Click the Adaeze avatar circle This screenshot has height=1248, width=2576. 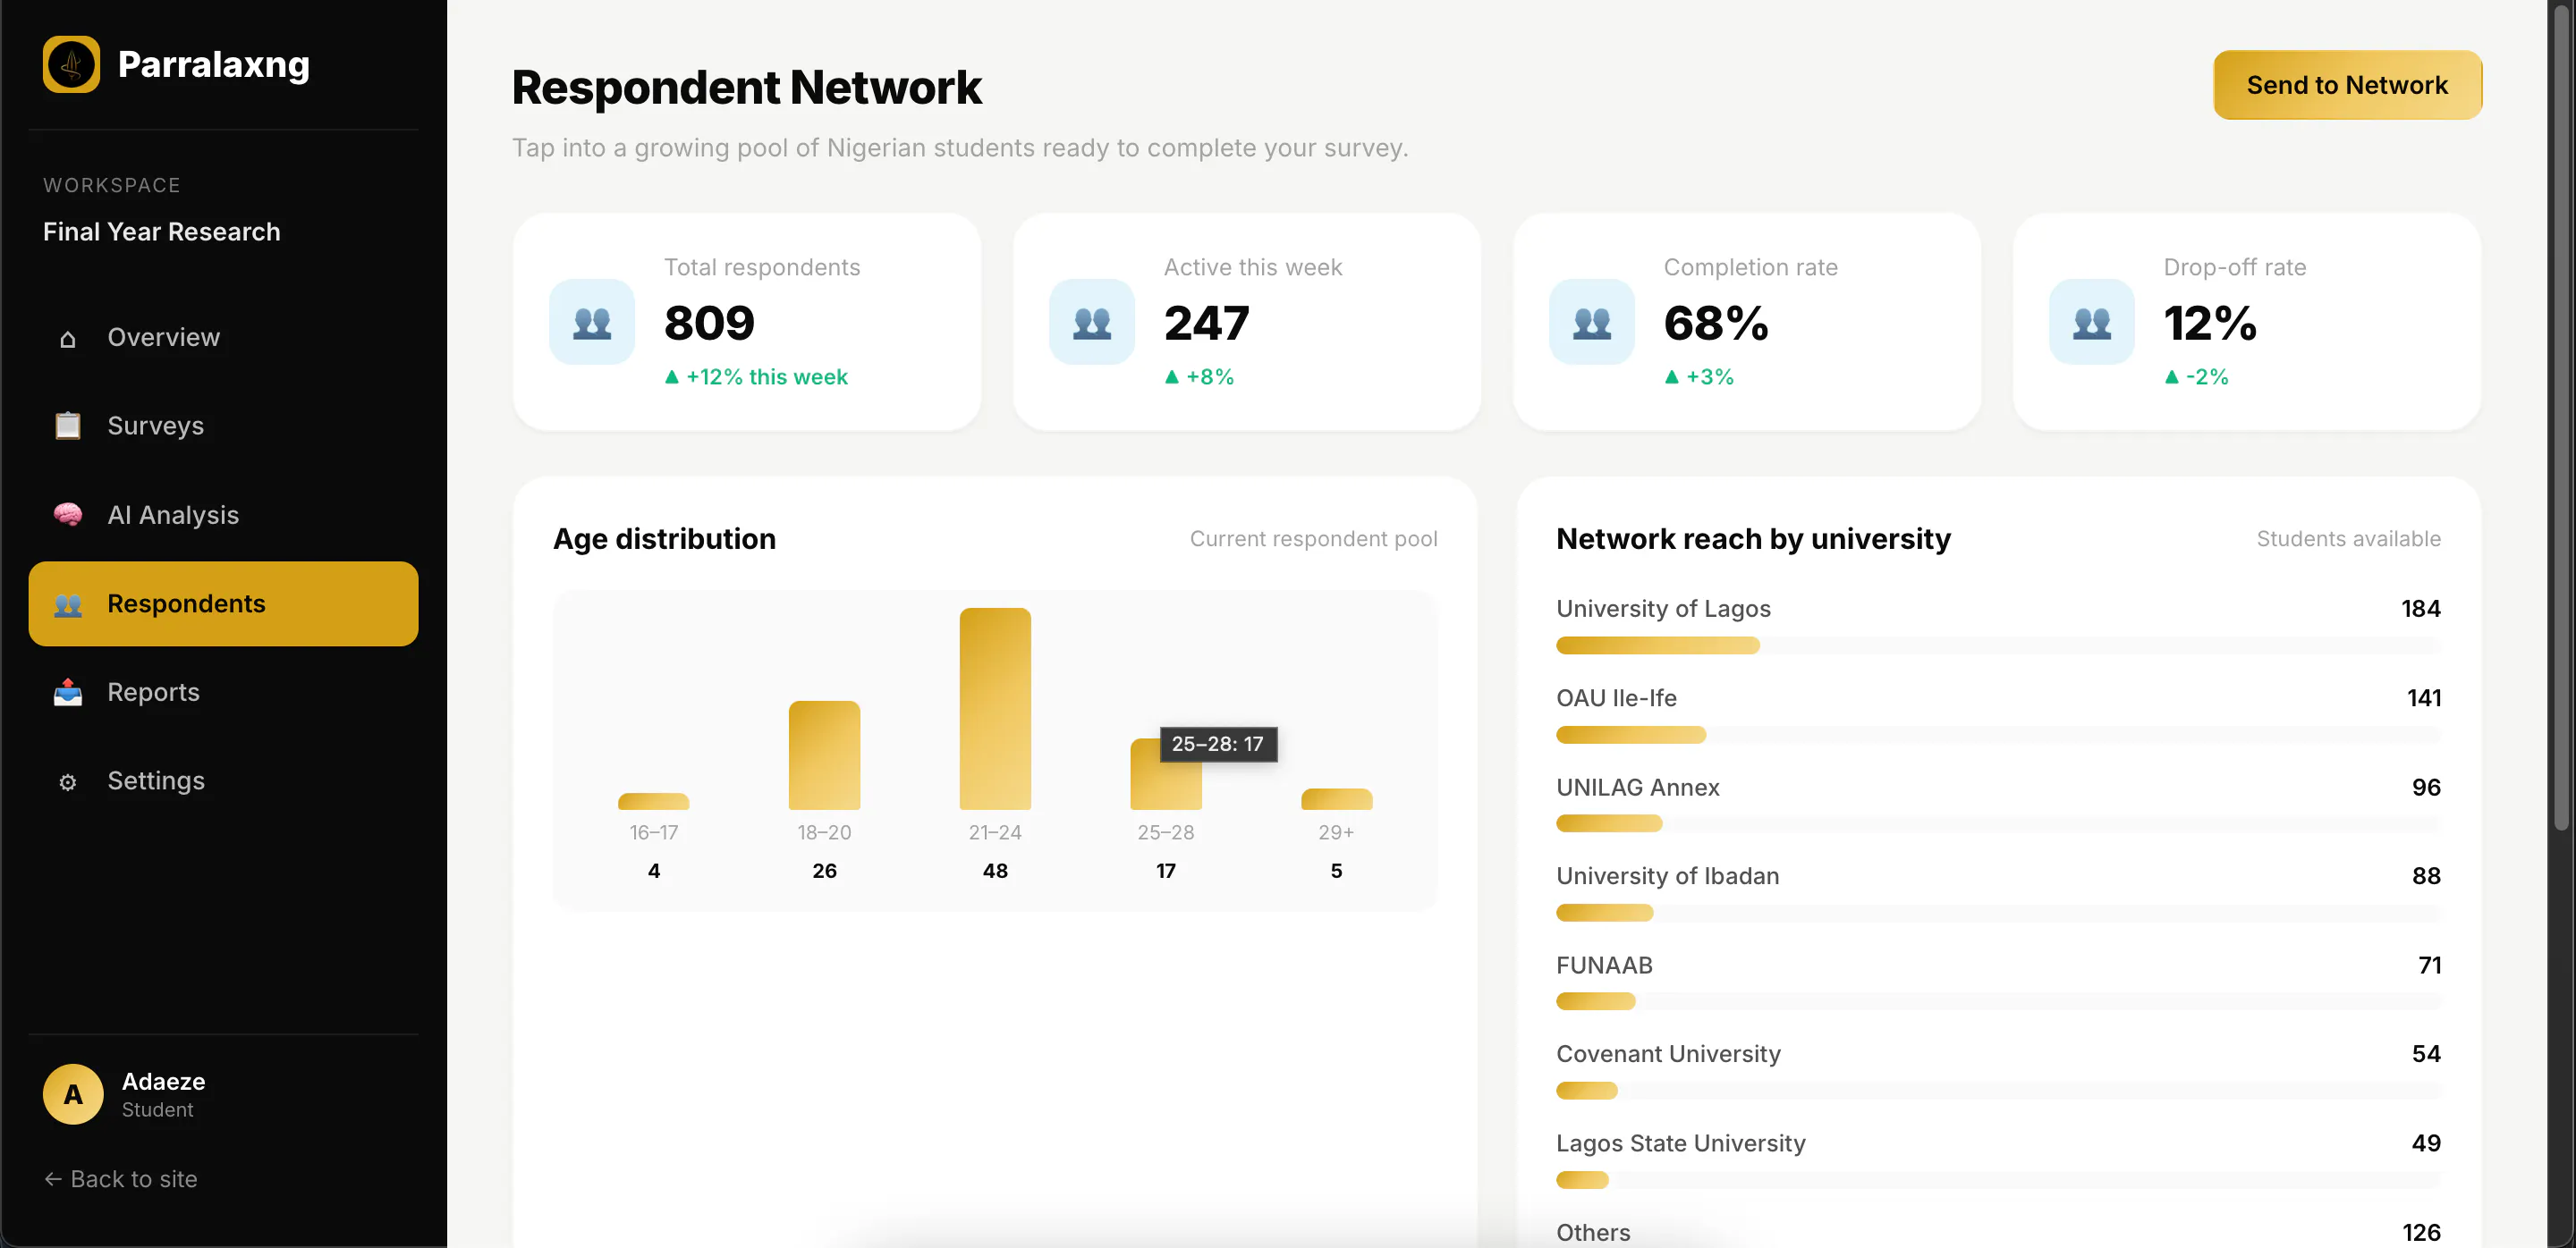pyautogui.click(x=73, y=1094)
